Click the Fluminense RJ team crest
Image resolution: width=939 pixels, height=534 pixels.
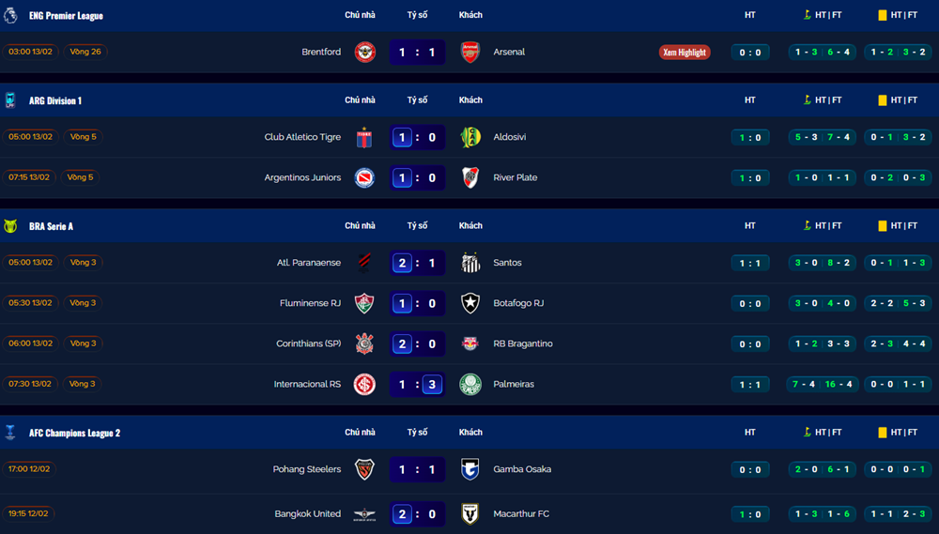[364, 303]
